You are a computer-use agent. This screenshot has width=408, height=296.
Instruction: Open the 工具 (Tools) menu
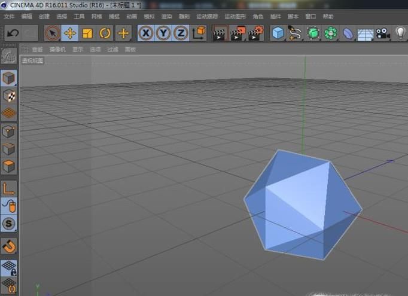pos(79,17)
